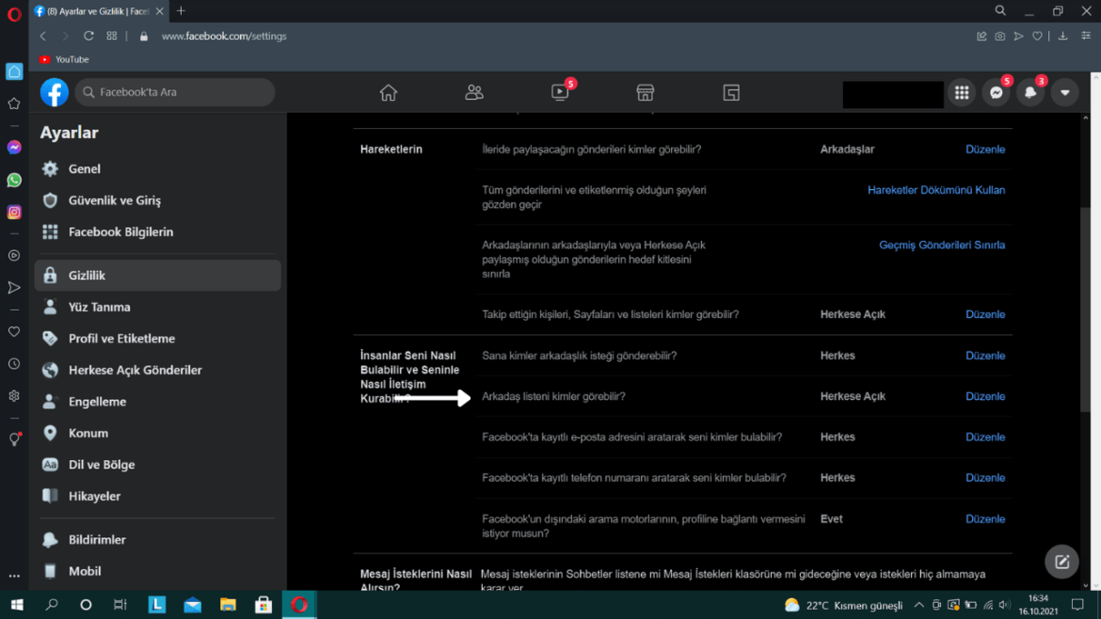Click WhatsApp icon in Opera sidebar
This screenshot has height=619, width=1101.
pos(14,180)
